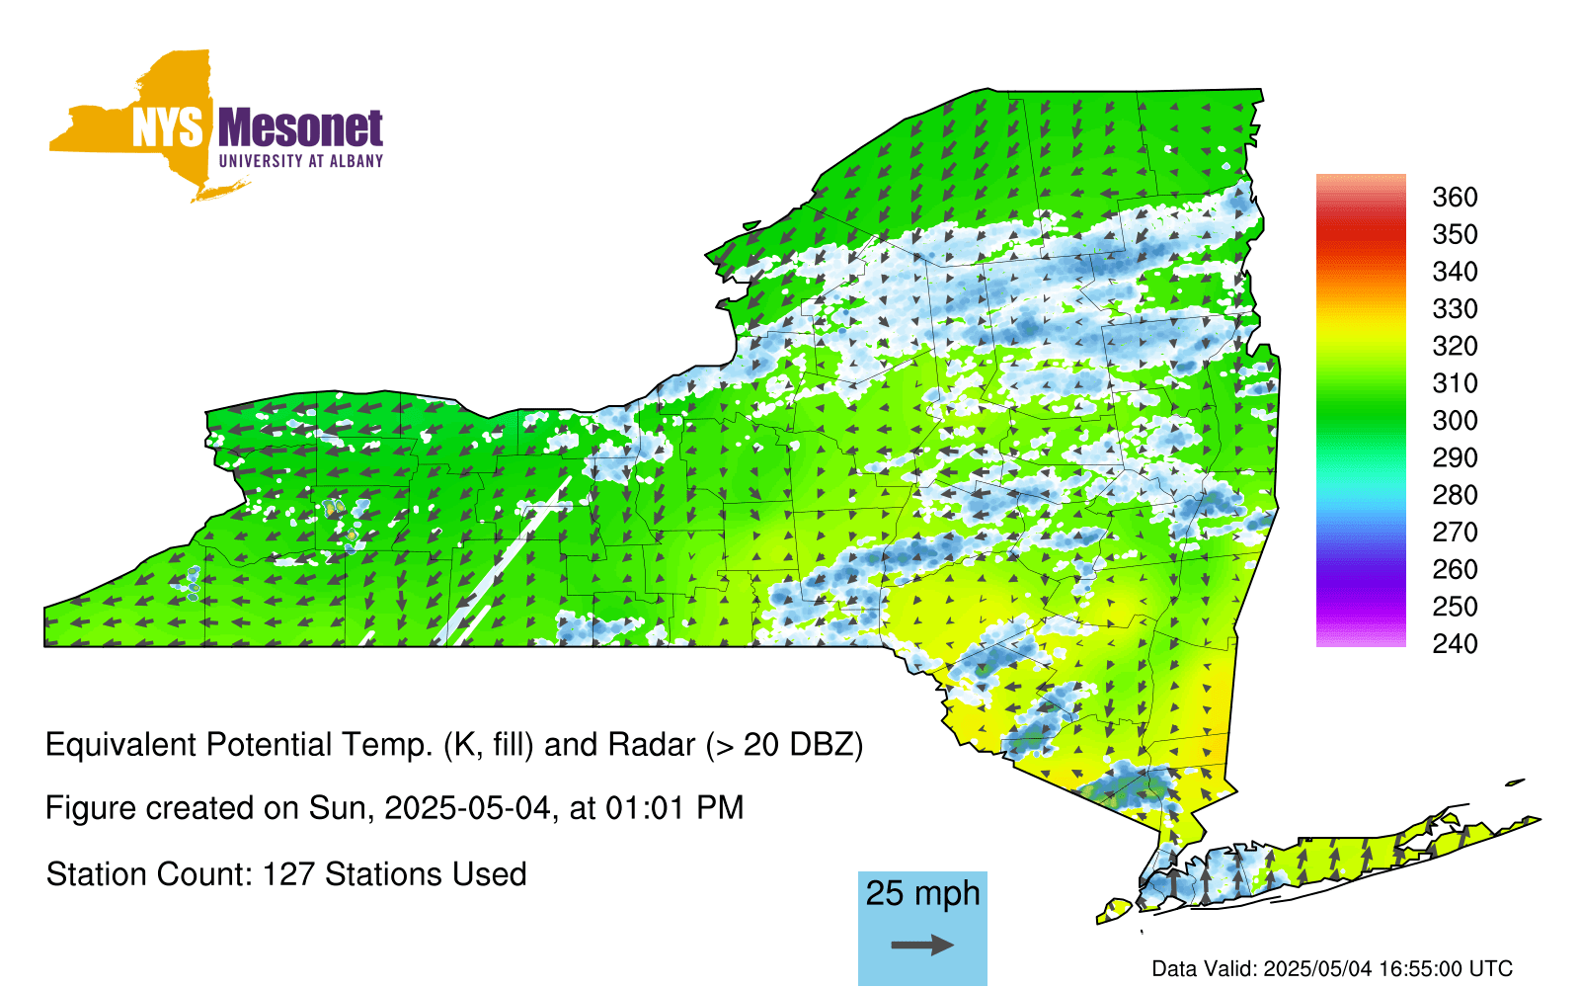
Task: Click the 290 colorbar label
Action: [1455, 458]
